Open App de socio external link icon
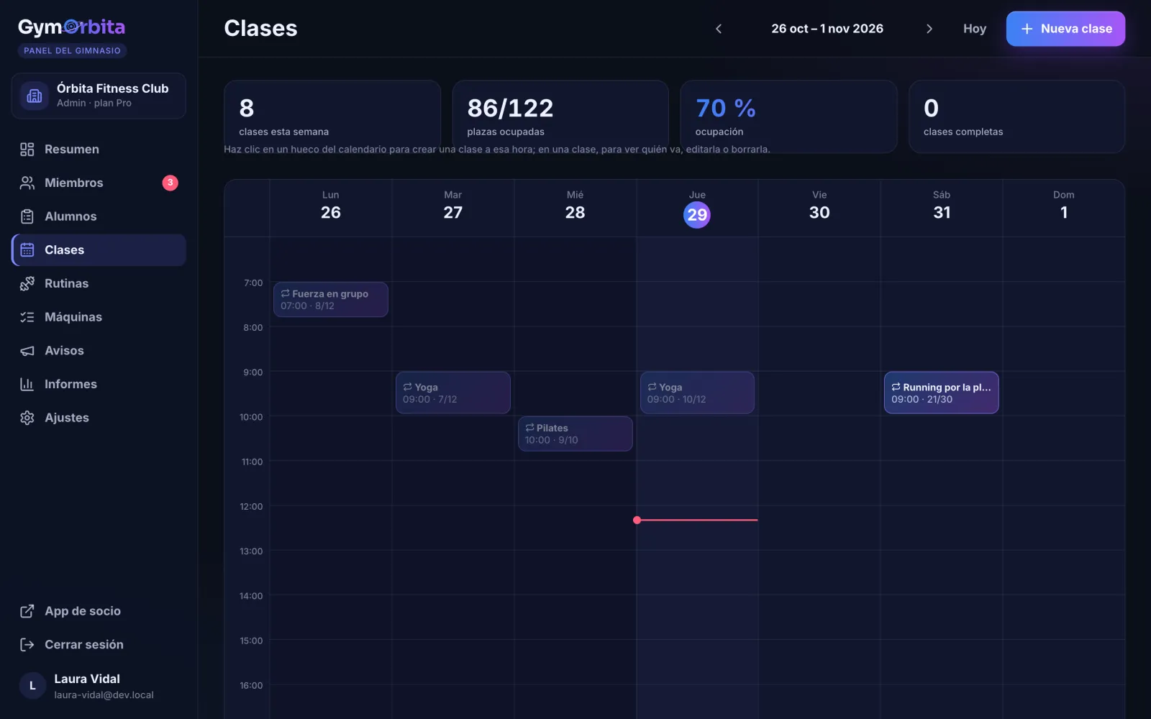The image size is (1151, 719). click(x=27, y=611)
